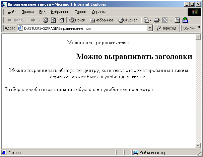Open the Сервис menu

click(x=80, y=12)
